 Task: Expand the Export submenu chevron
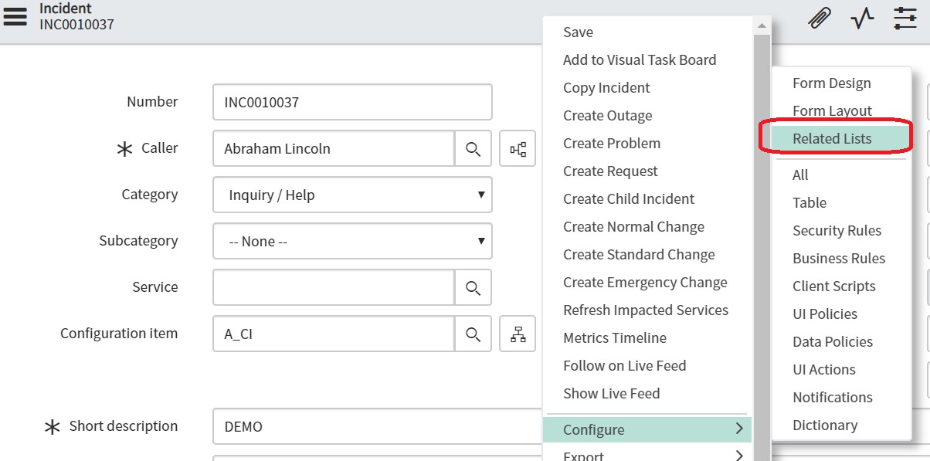(x=738, y=455)
